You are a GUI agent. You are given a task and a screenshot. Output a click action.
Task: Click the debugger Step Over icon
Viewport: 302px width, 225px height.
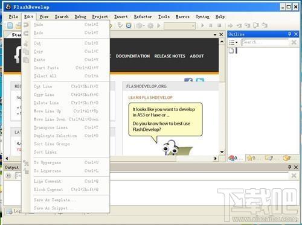[256, 25]
